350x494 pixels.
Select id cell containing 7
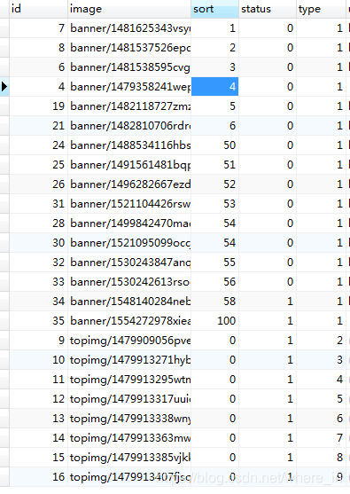38,28
